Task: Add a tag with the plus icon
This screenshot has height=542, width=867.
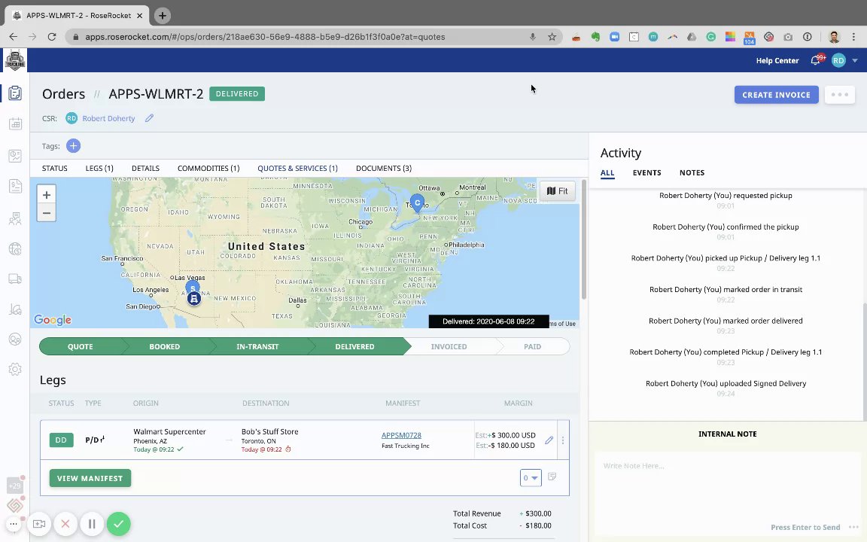Action: point(73,146)
